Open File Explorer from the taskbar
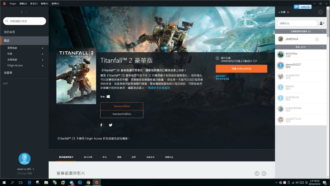330x186 pixels. pyautogui.click(x=46, y=183)
